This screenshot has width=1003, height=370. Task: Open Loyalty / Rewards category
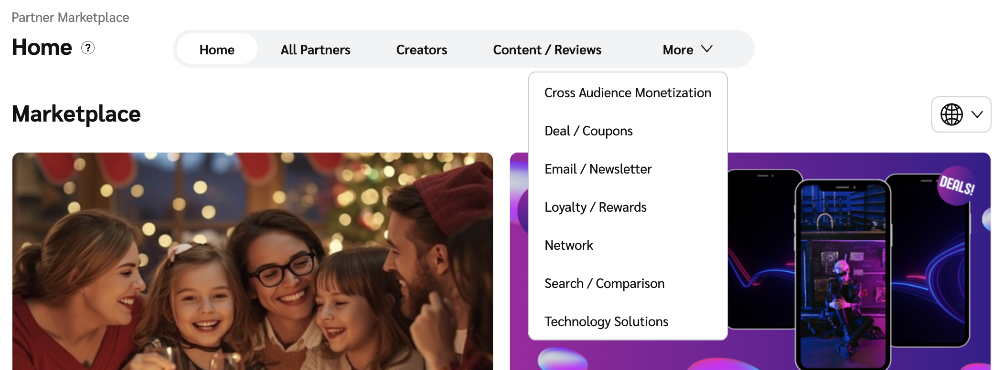point(596,207)
